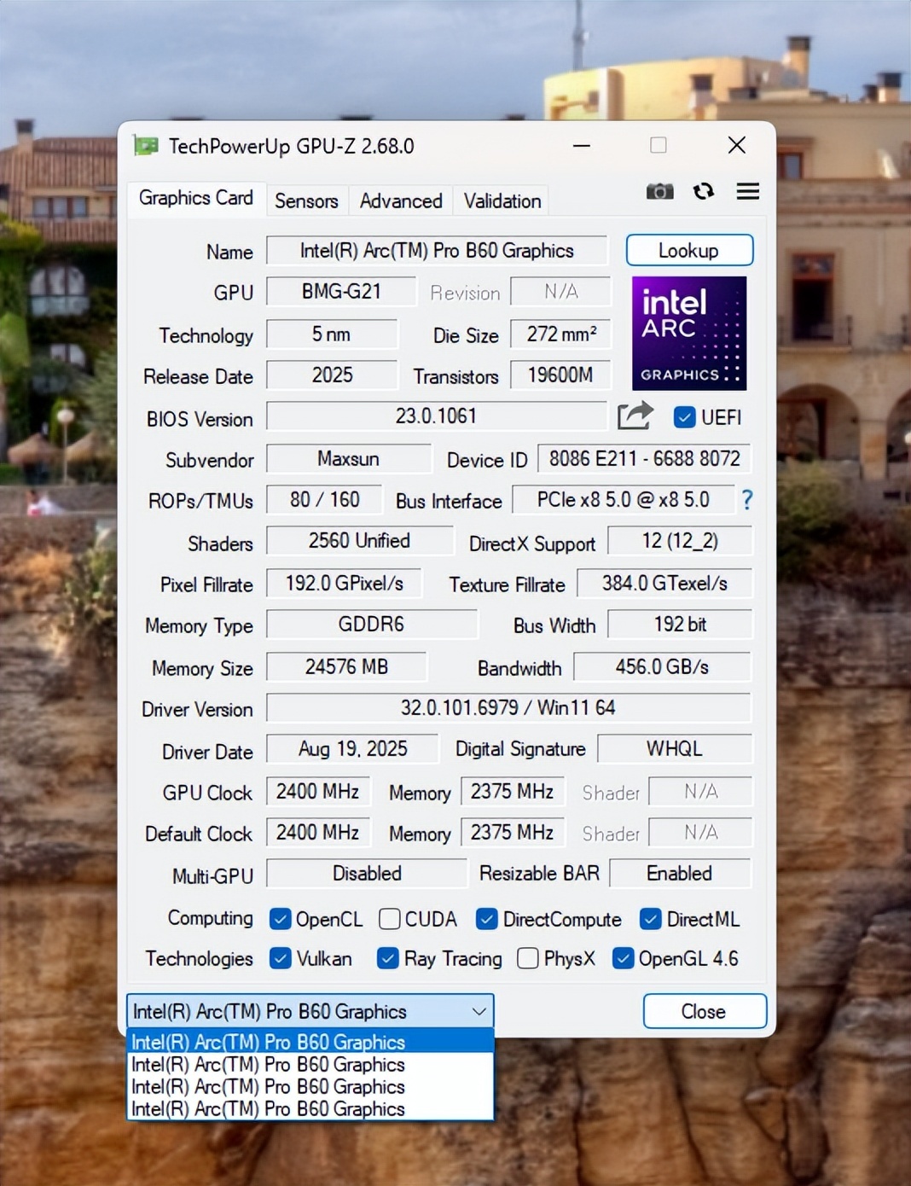Click the Shaders value 2560 Unified

tap(359, 541)
